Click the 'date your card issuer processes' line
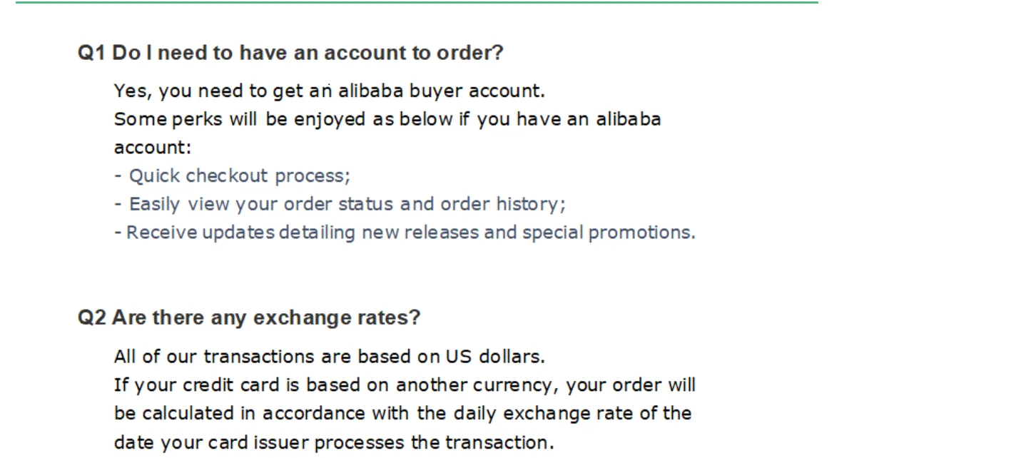This screenshot has width=1021, height=458. (333, 442)
